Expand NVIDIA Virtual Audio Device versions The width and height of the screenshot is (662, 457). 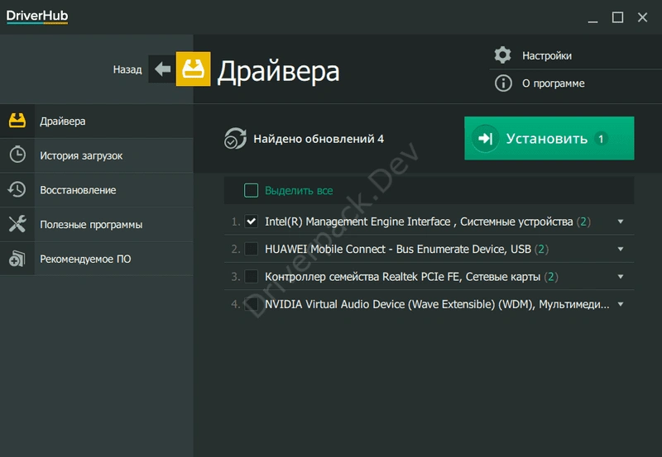pyautogui.click(x=620, y=304)
